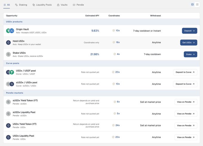View sUSDx Yield Token on Pendle

point(186,102)
